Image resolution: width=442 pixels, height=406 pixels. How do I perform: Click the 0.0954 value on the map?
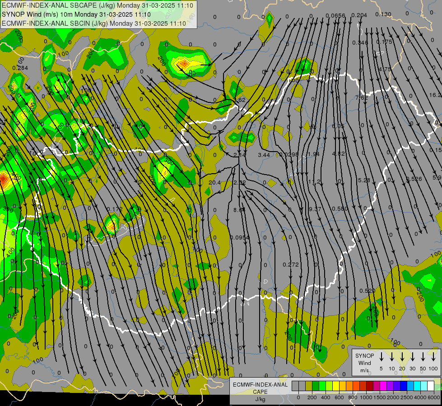[240, 238]
